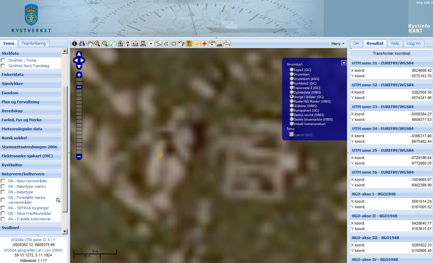Select the draw rectangle tool
This screenshot has width=433, height=263.
[174, 44]
